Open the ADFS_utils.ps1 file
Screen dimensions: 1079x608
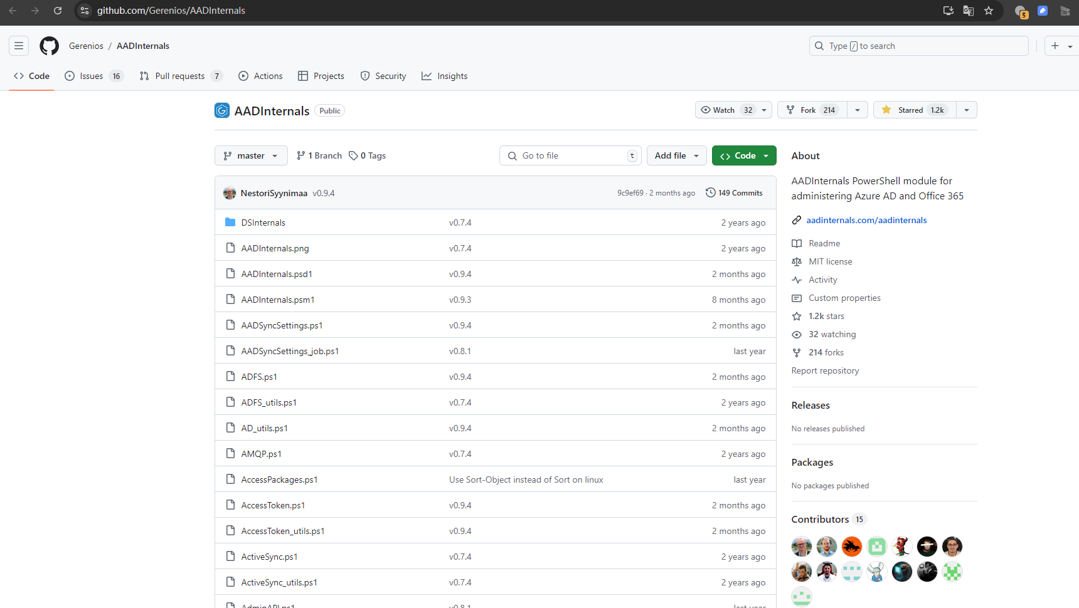pos(268,402)
